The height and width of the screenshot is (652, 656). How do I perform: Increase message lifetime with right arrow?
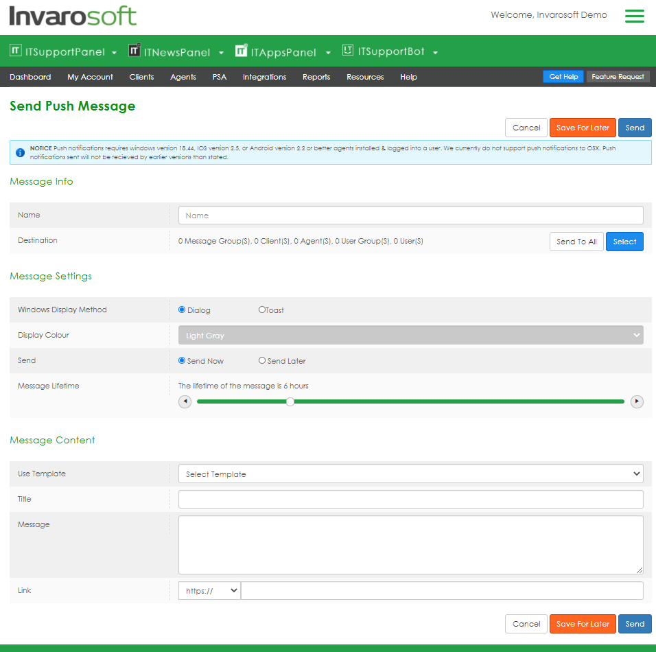[x=637, y=401]
